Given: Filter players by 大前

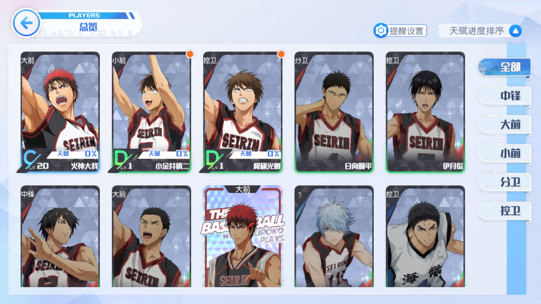Looking at the screenshot, I should click(x=504, y=125).
